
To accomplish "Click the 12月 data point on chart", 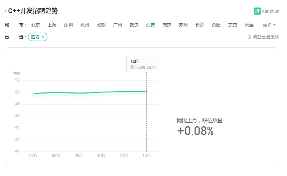I will tap(146, 91).
